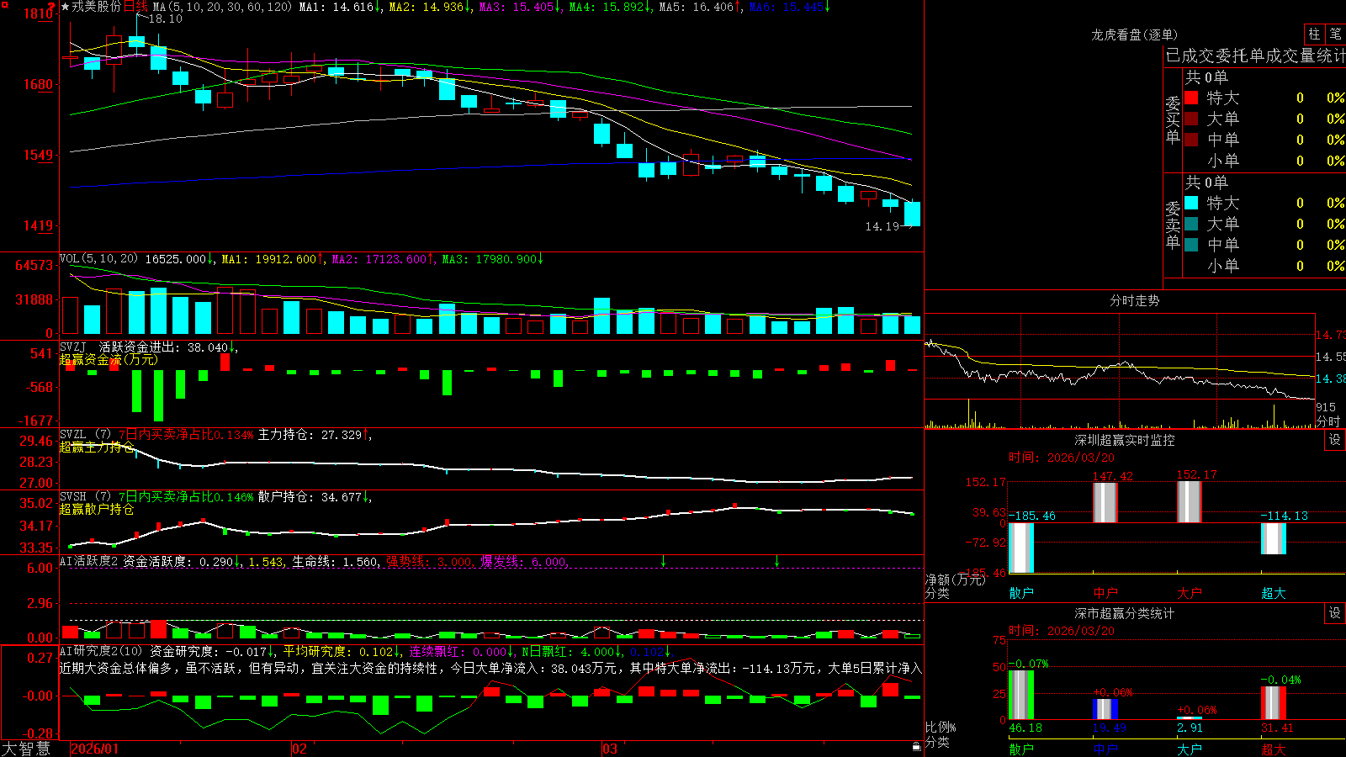Open the AI研究度2(10) indicator label
Viewport: 1346px width, 757px height.
click(x=101, y=651)
